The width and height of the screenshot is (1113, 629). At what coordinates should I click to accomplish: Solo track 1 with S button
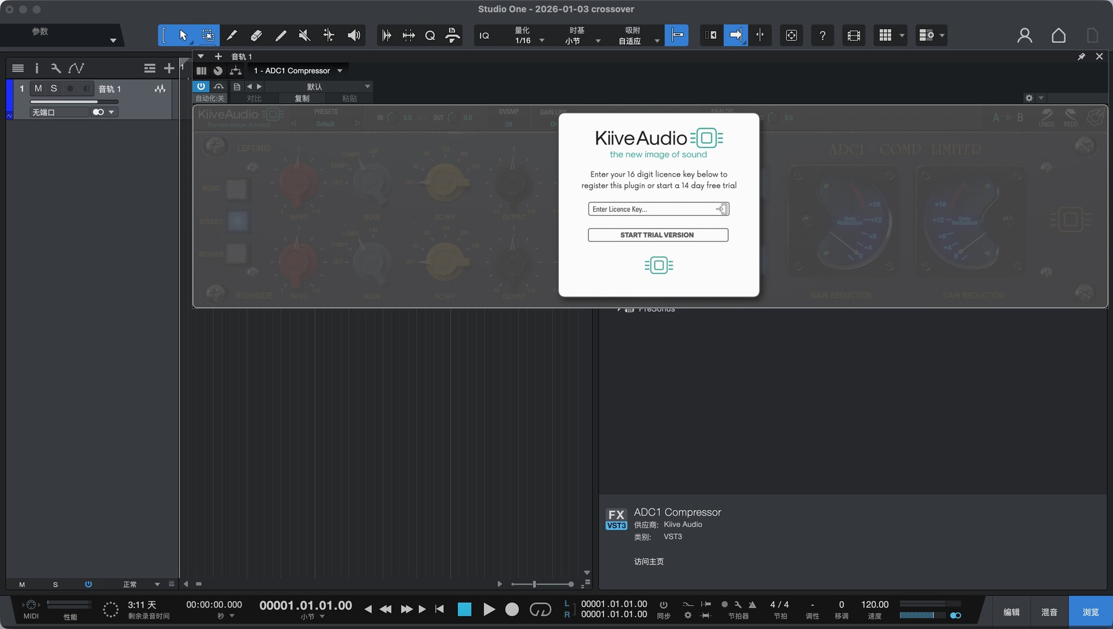[54, 88]
